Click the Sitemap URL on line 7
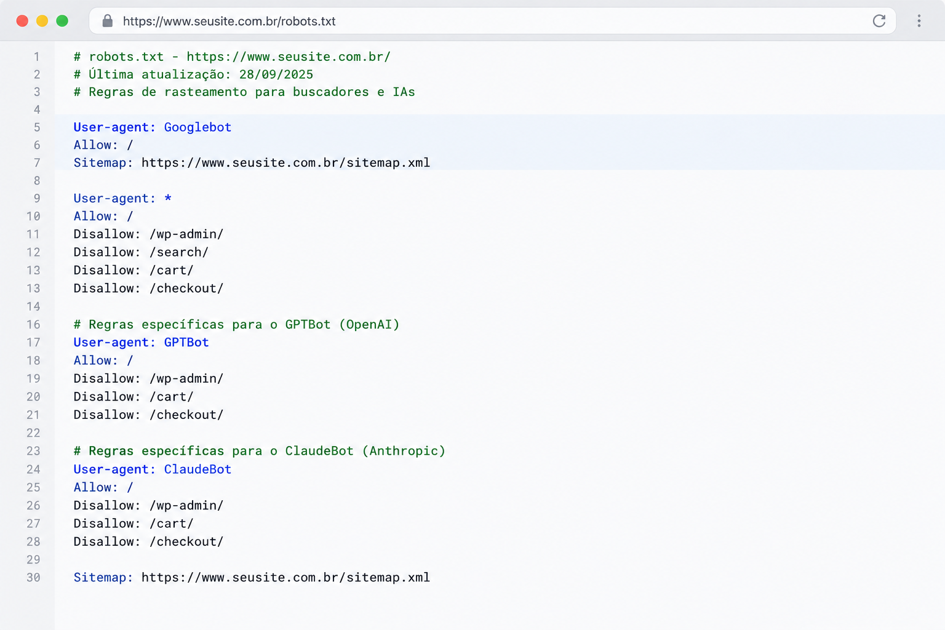This screenshot has width=945, height=630. [285, 163]
